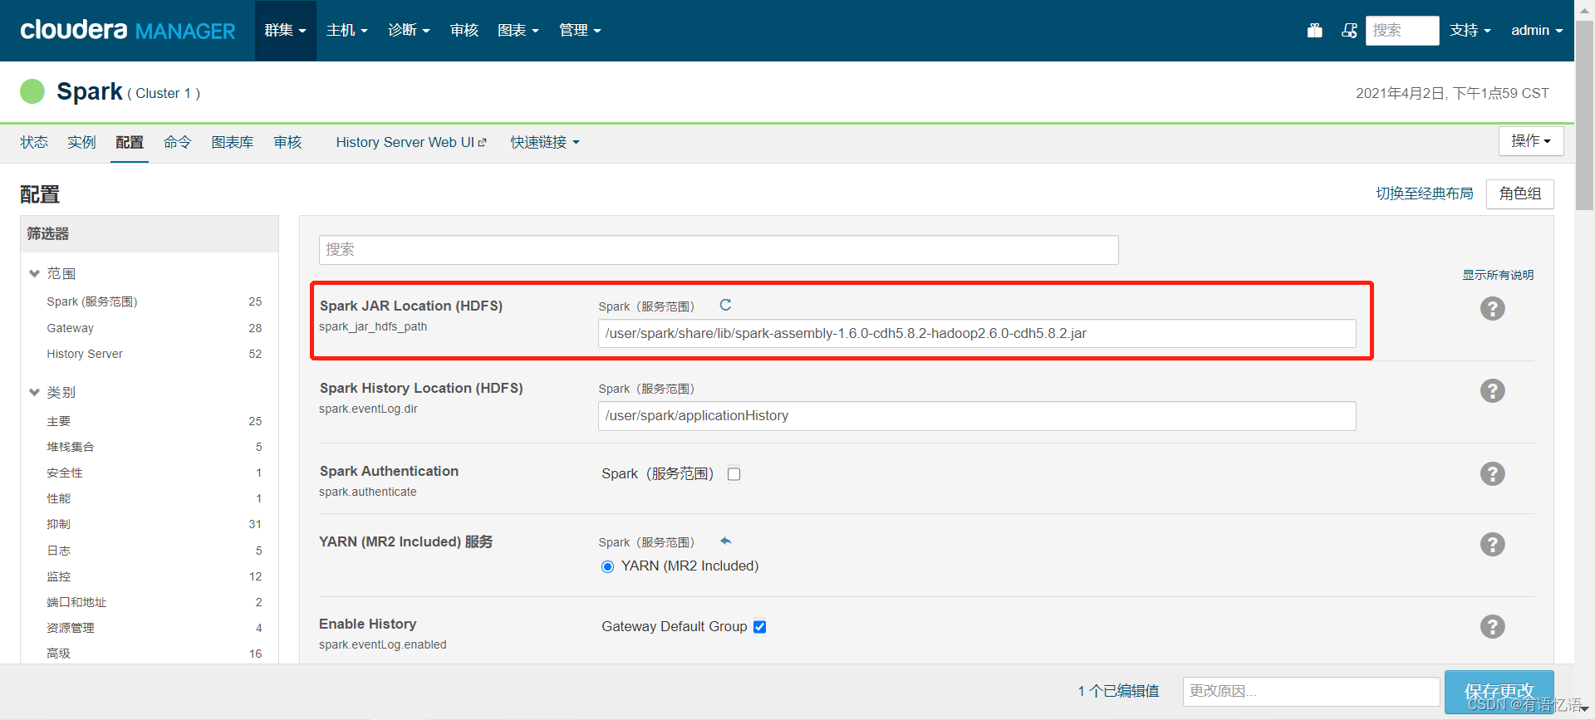Switch to the 命令 tab
Image resolution: width=1595 pixels, height=720 pixels.
point(177,143)
